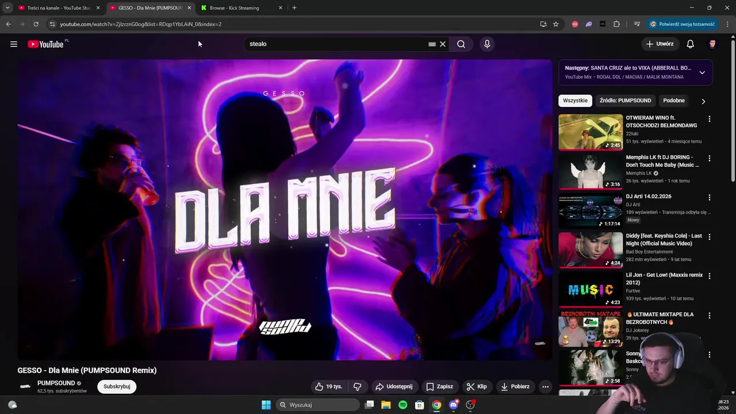Open options for Lil Jon Get Low video
736x414 pixels.
coord(709,276)
